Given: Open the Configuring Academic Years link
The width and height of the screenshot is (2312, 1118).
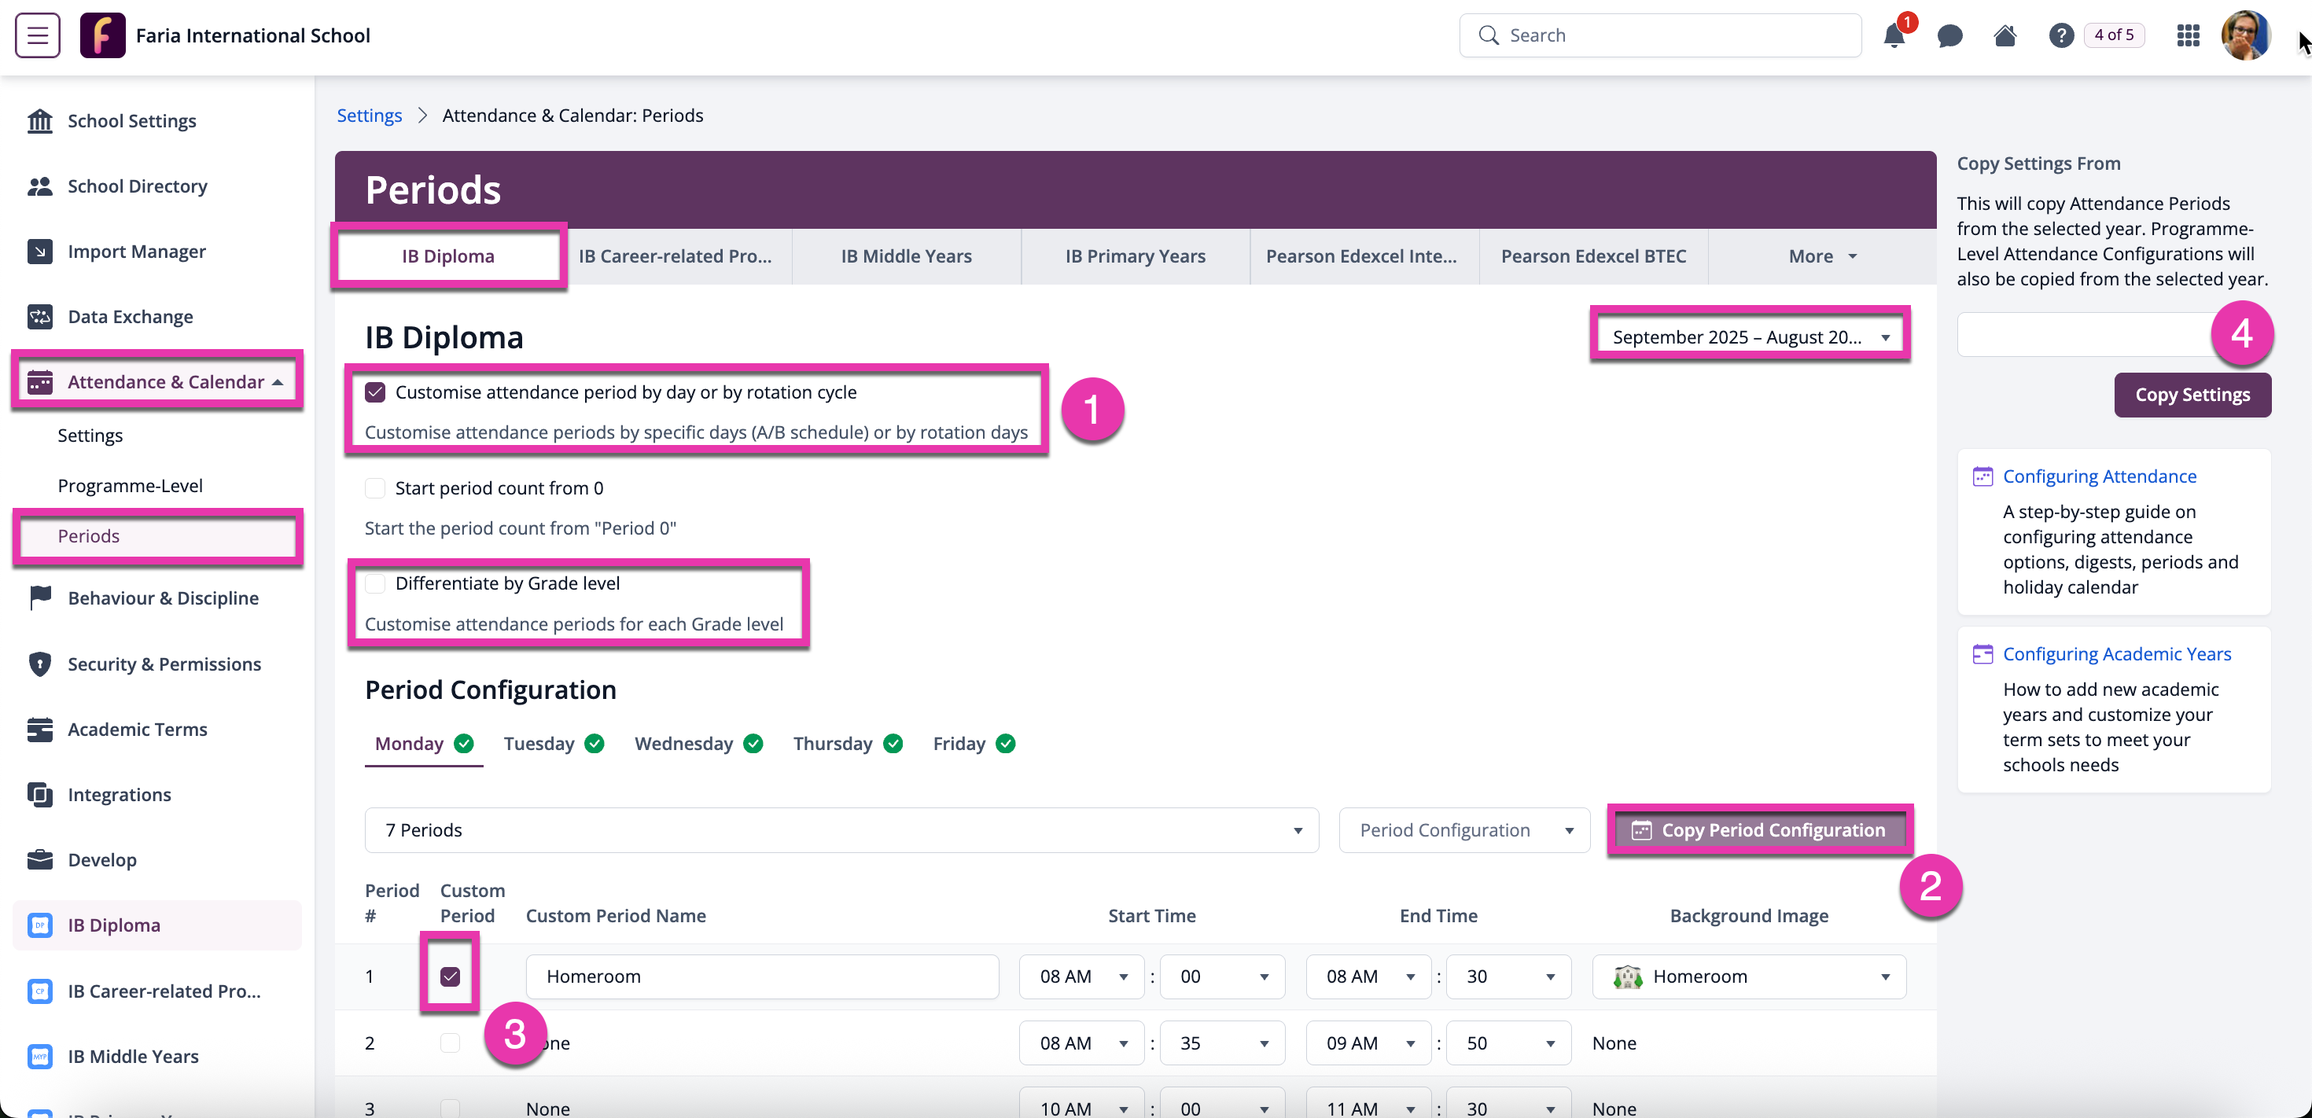Looking at the screenshot, I should [x=2117, y=654].
